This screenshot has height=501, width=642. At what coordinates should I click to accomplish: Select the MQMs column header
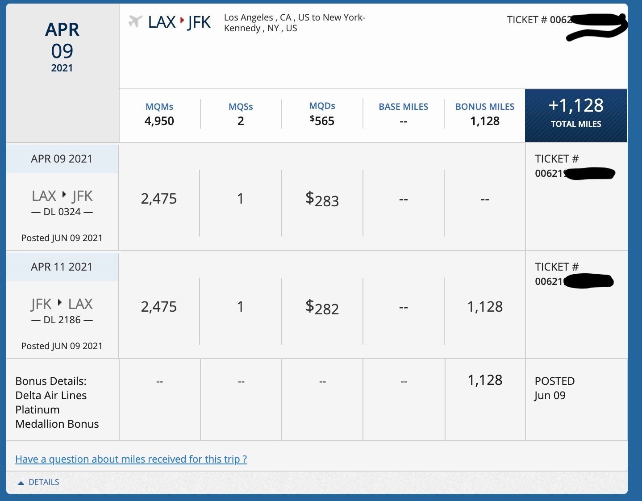click(159, 107)
